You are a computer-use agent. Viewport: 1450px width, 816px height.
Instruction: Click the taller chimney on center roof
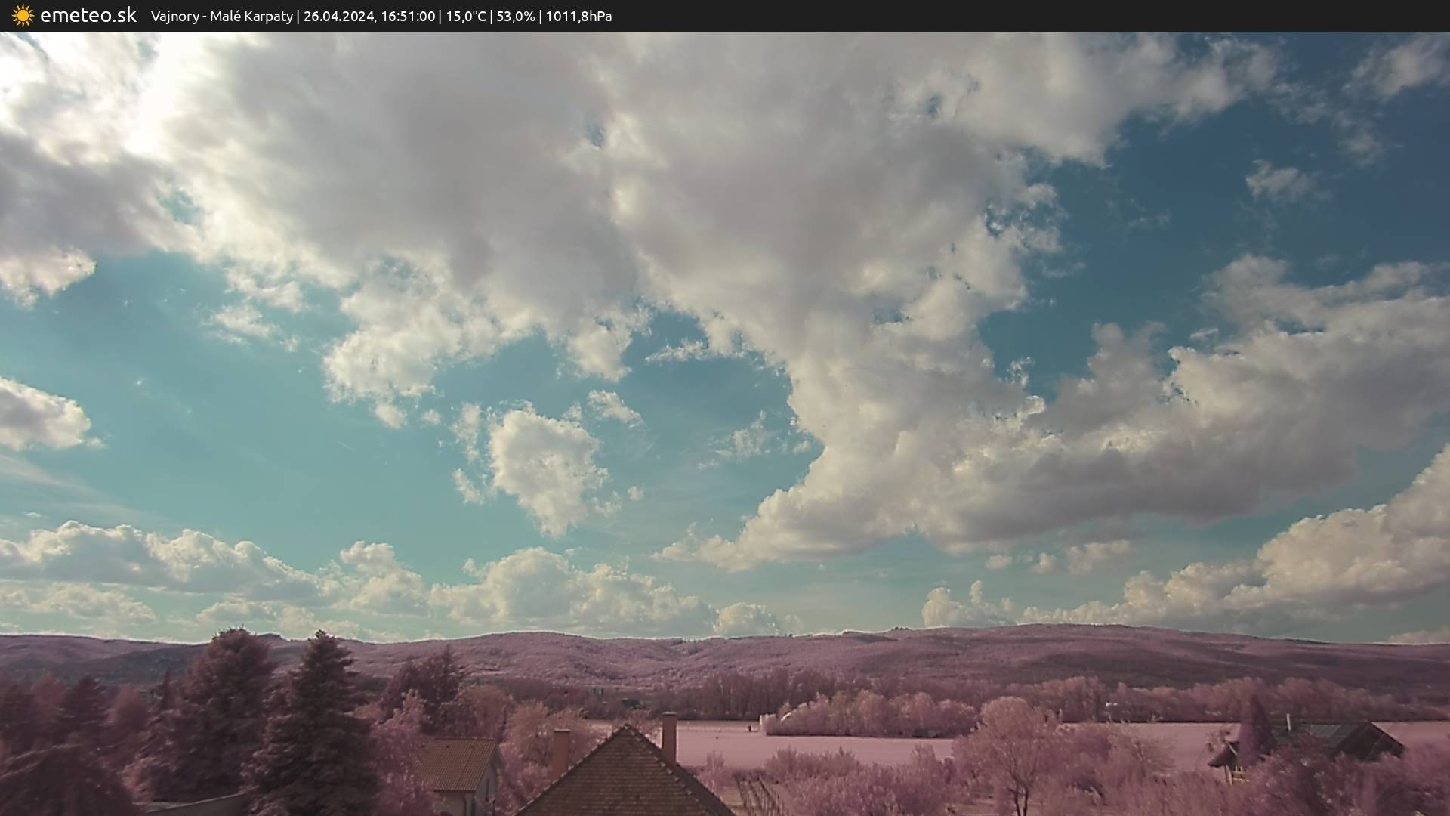click(668, 737)
